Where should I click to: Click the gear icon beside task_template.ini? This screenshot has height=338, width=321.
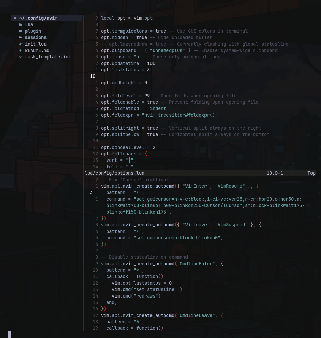click(x=21, y=57)
